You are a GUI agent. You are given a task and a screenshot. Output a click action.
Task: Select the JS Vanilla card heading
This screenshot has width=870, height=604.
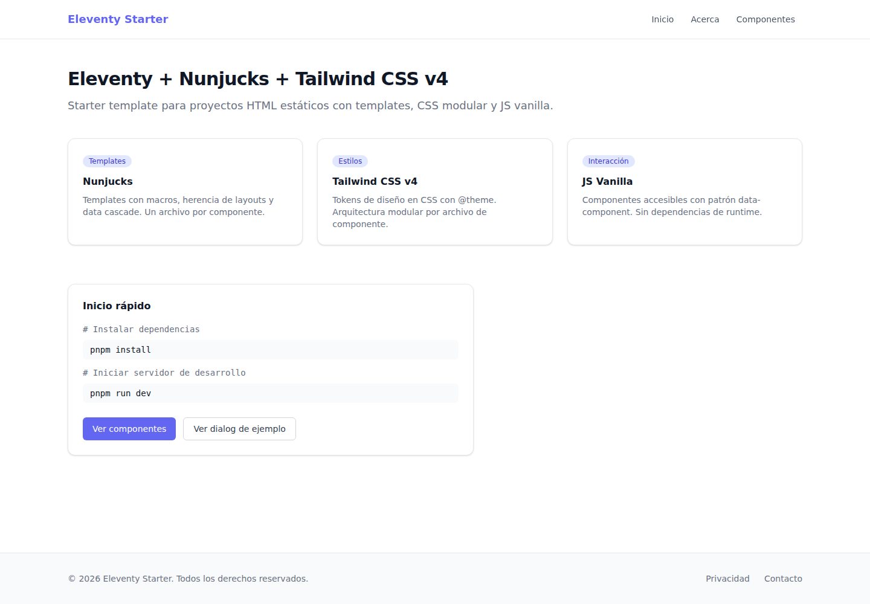click(x=607, y=181)
